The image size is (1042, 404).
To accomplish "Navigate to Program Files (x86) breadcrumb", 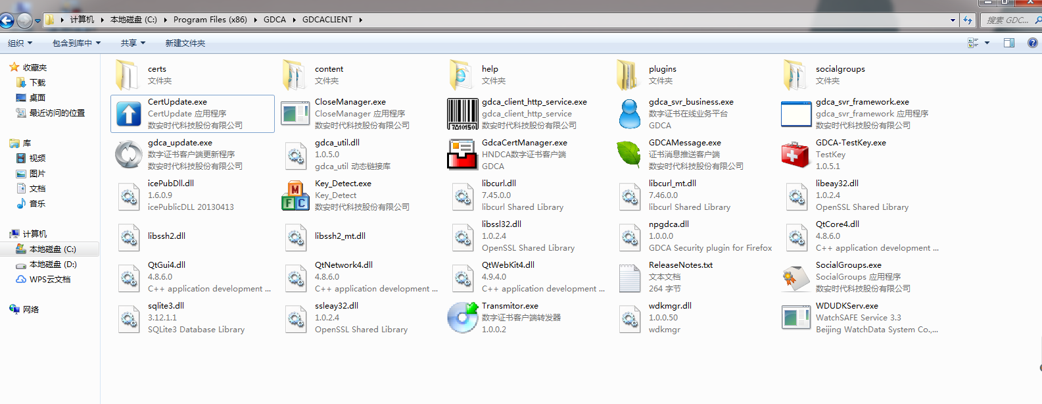I will [x=210, y=20].
